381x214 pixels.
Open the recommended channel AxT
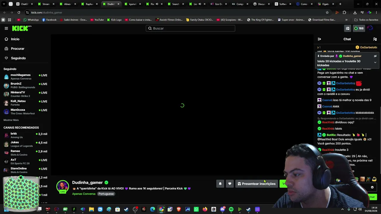pyautogui.click(x=25, y=161)
